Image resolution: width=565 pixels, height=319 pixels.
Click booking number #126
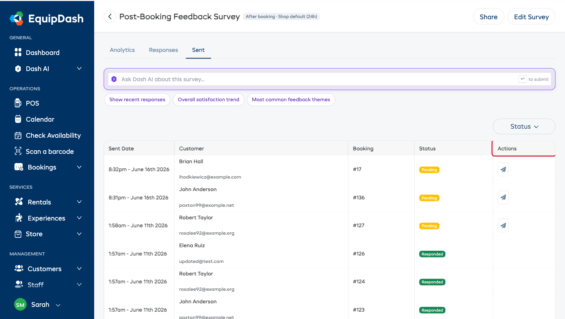tap(359, 253)
